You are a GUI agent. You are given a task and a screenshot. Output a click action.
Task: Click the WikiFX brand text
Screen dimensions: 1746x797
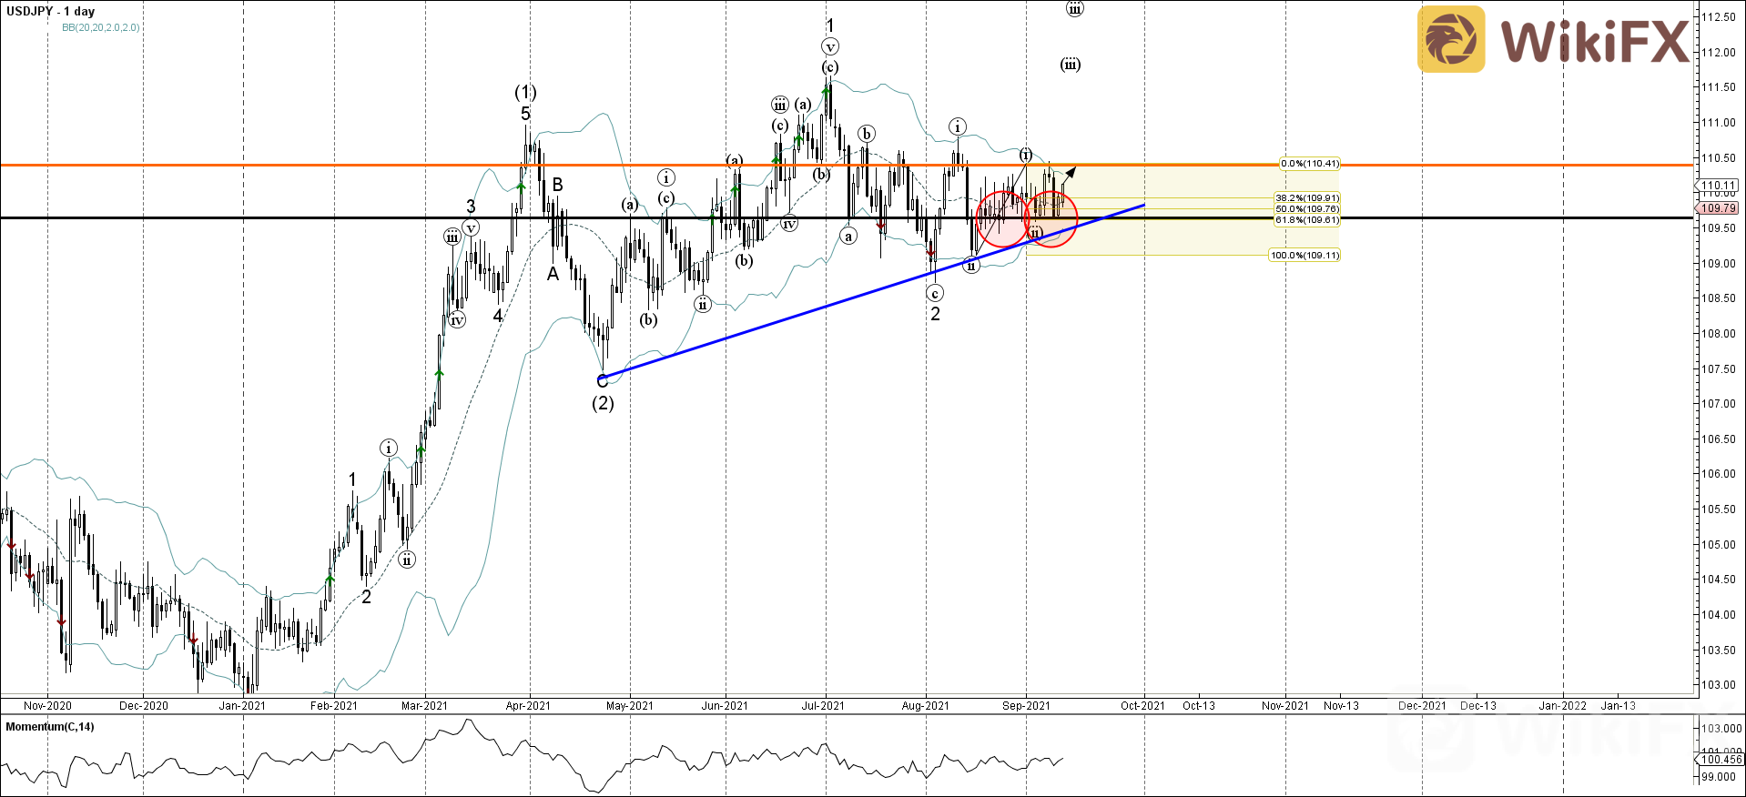click(1594, 41)
